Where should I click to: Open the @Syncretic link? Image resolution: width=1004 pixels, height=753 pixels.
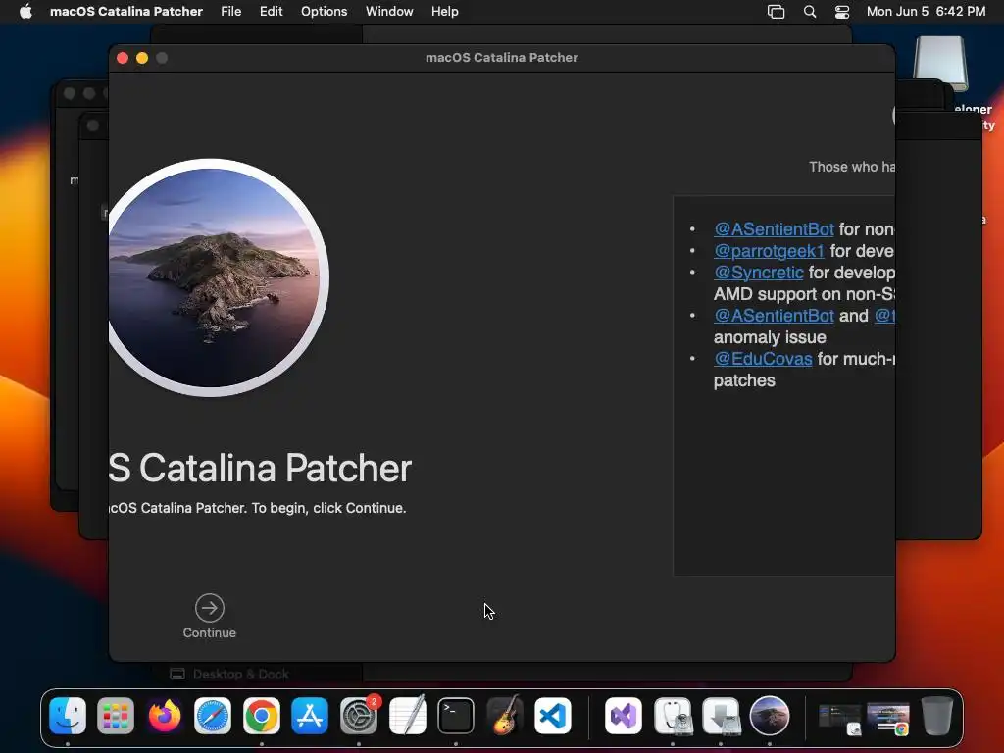(x=758, y=273)
